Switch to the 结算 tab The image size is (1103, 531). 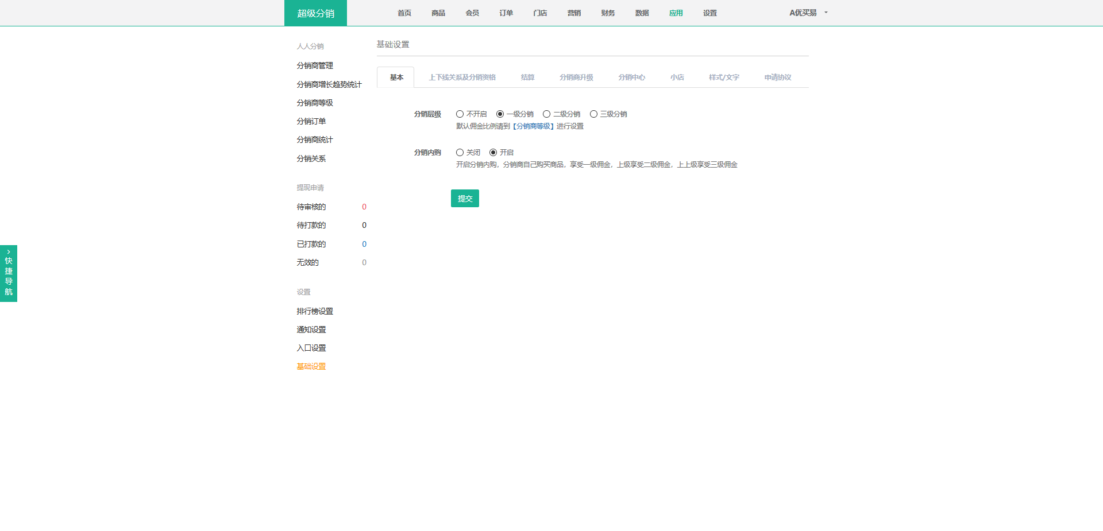pyautogui.click(x=527, y=77)
